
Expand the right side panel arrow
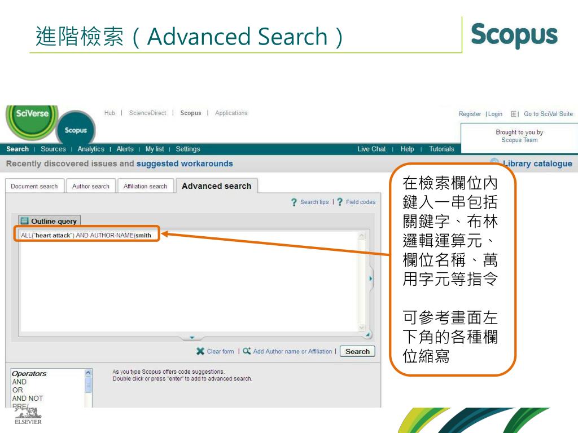point(370,279)
